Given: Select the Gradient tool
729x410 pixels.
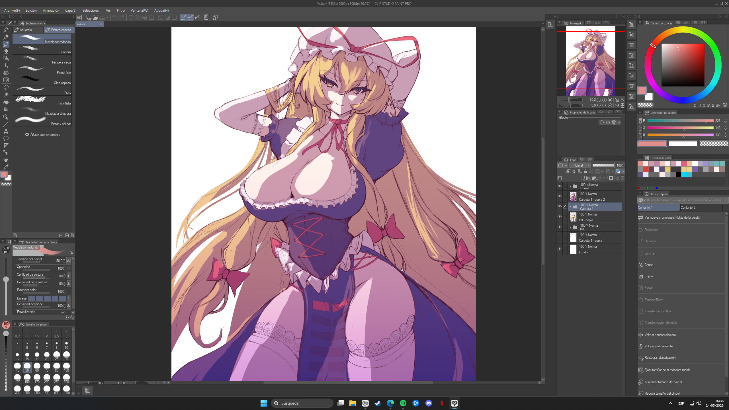Looking at the screenshot, I should click(x=6, y=109).
